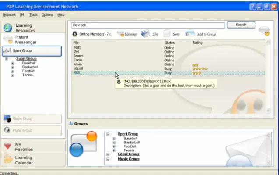The image size is (279, 175).
Task: Expand Basketball in Groups panel tree
Action: [x=114, y=143]
